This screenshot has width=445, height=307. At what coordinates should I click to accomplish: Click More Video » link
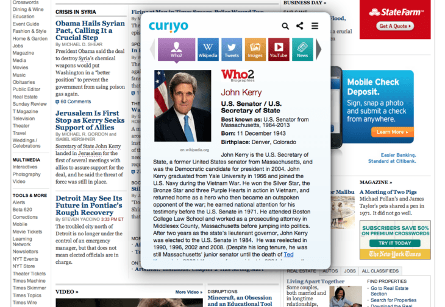pyautogui.click(x=189, y=292)
